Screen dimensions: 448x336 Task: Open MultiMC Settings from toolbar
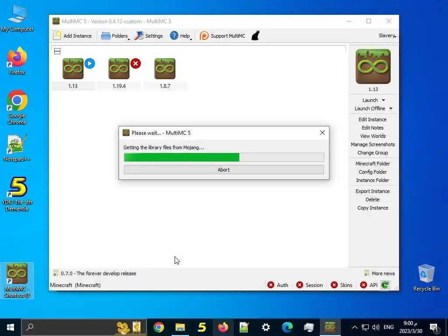tap(149, 36)
